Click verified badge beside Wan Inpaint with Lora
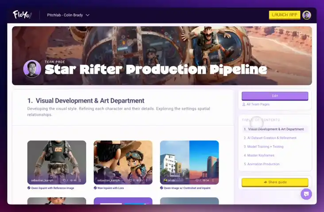 point(95,188)
